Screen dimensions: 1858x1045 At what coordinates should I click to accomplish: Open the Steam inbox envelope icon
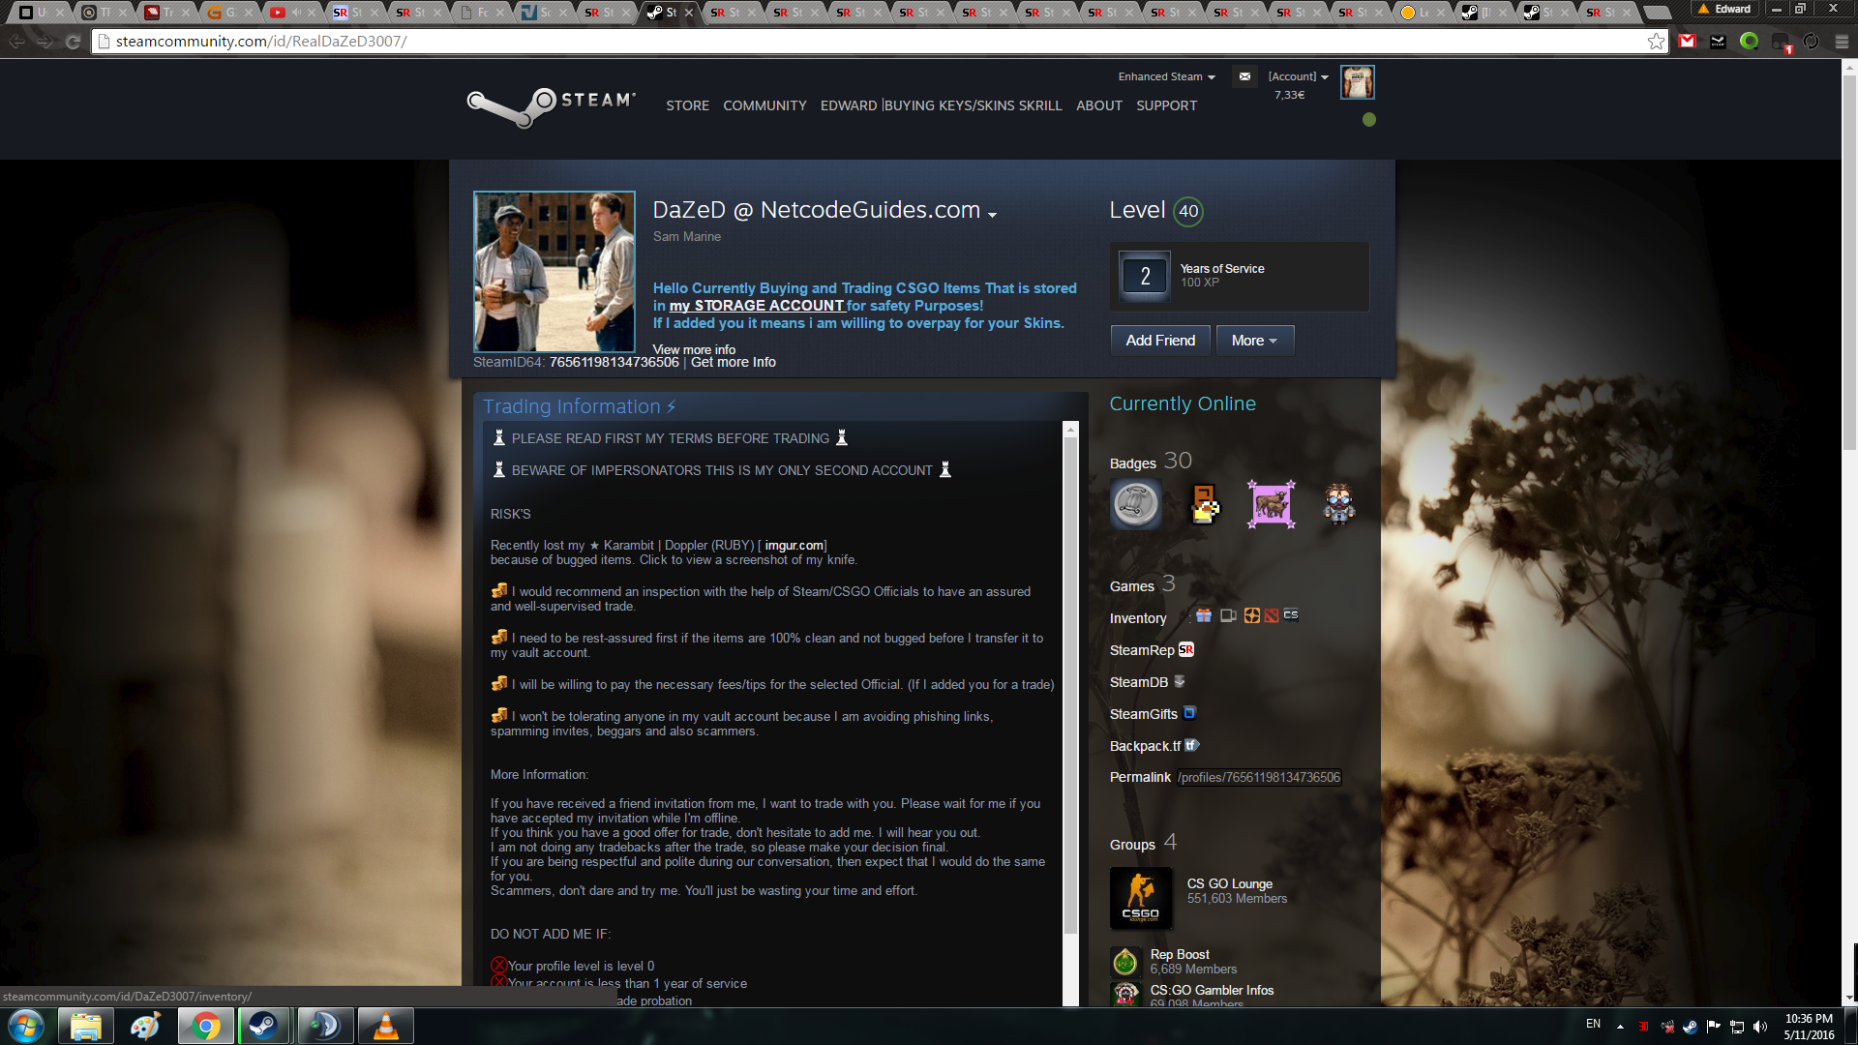[x=1244, y=76]
